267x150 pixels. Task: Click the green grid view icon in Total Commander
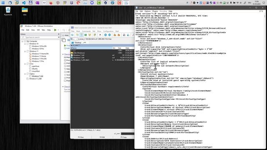coord(86,35)
